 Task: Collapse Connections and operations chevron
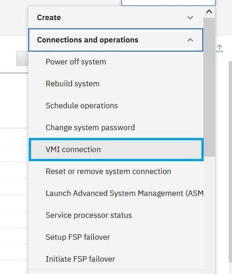pyautogui.click(x=190, y=40)
